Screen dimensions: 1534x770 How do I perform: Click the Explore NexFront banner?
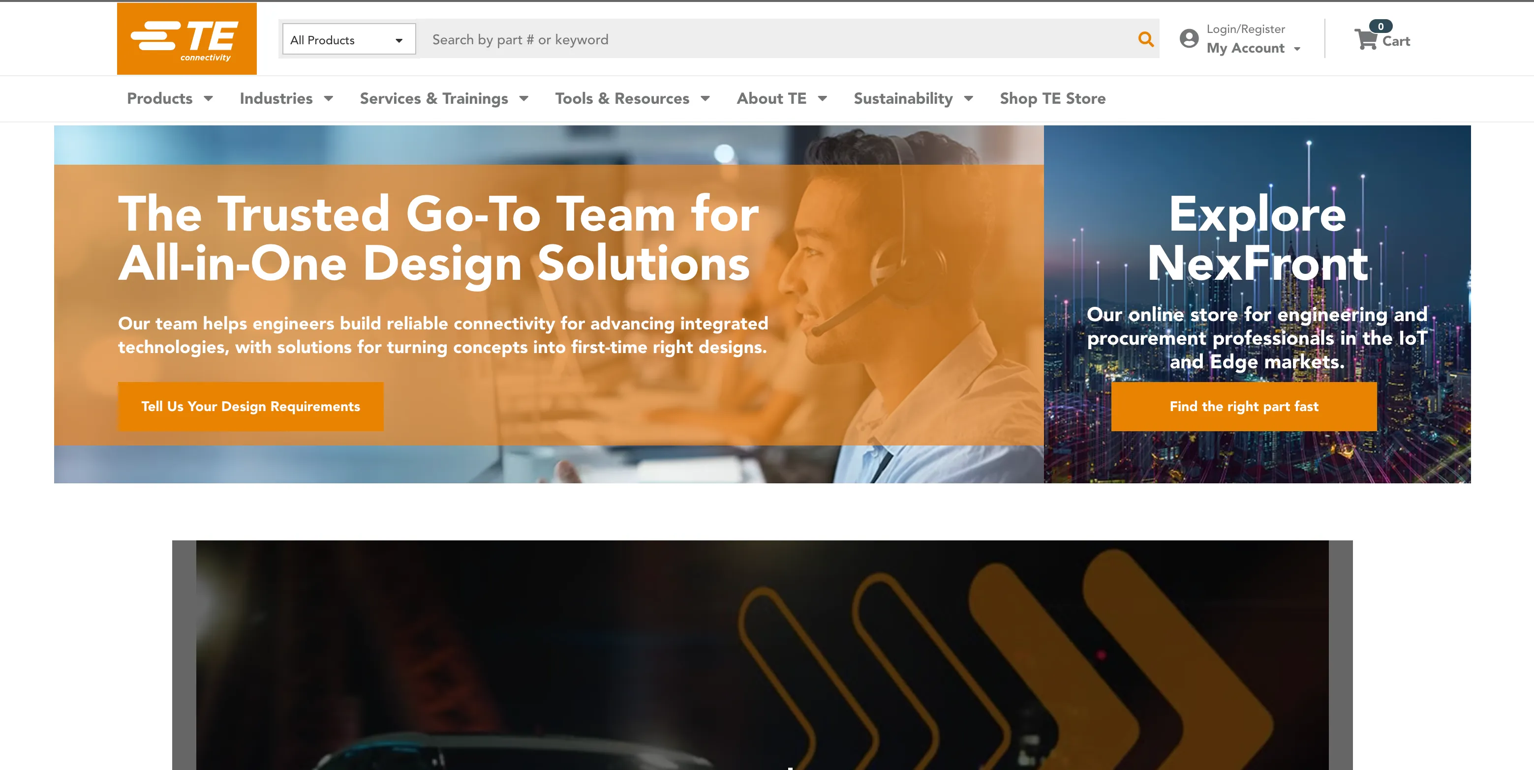pos(1257,238)
